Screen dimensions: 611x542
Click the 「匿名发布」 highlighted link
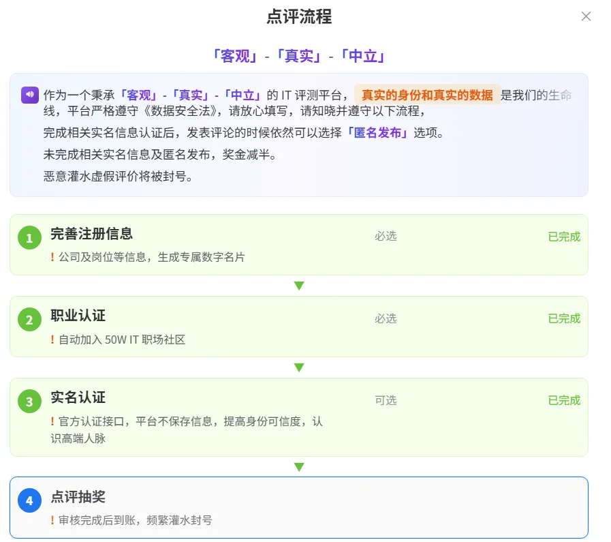tap(377, 133)
